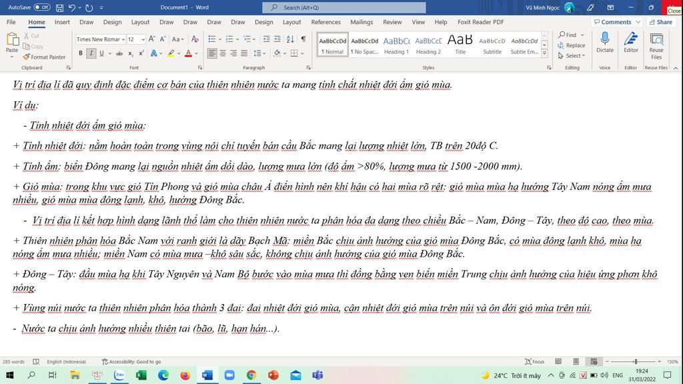Switch to the References tab
The image size is (683, 384).
click(325, 22)
